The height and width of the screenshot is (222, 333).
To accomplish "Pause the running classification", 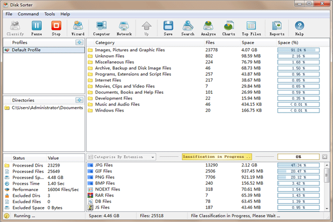I will click(x=37, y=28).
